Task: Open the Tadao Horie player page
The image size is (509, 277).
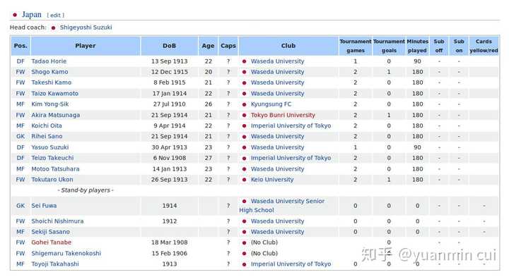Action: tap(49, 61)
